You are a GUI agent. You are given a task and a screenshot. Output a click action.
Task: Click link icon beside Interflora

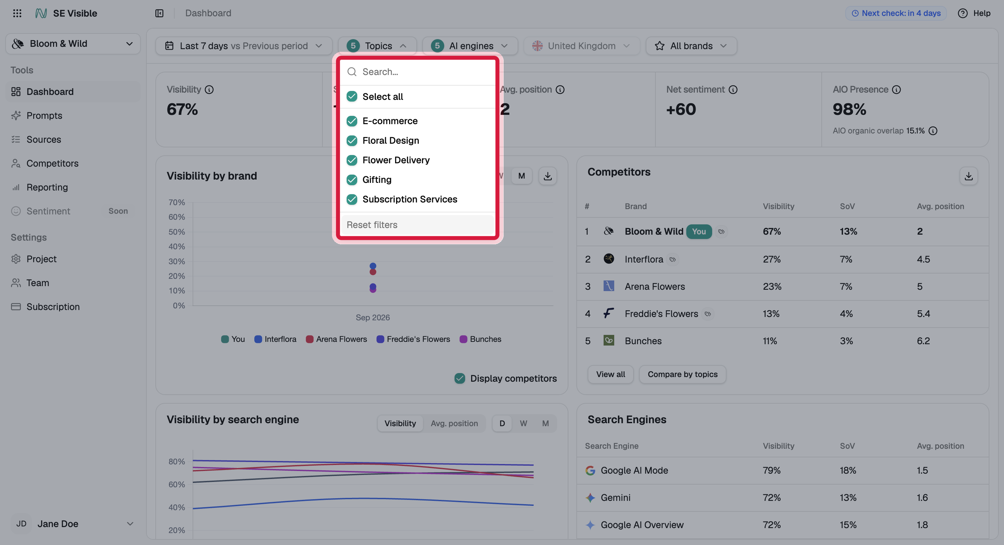[x=672, y=260]
